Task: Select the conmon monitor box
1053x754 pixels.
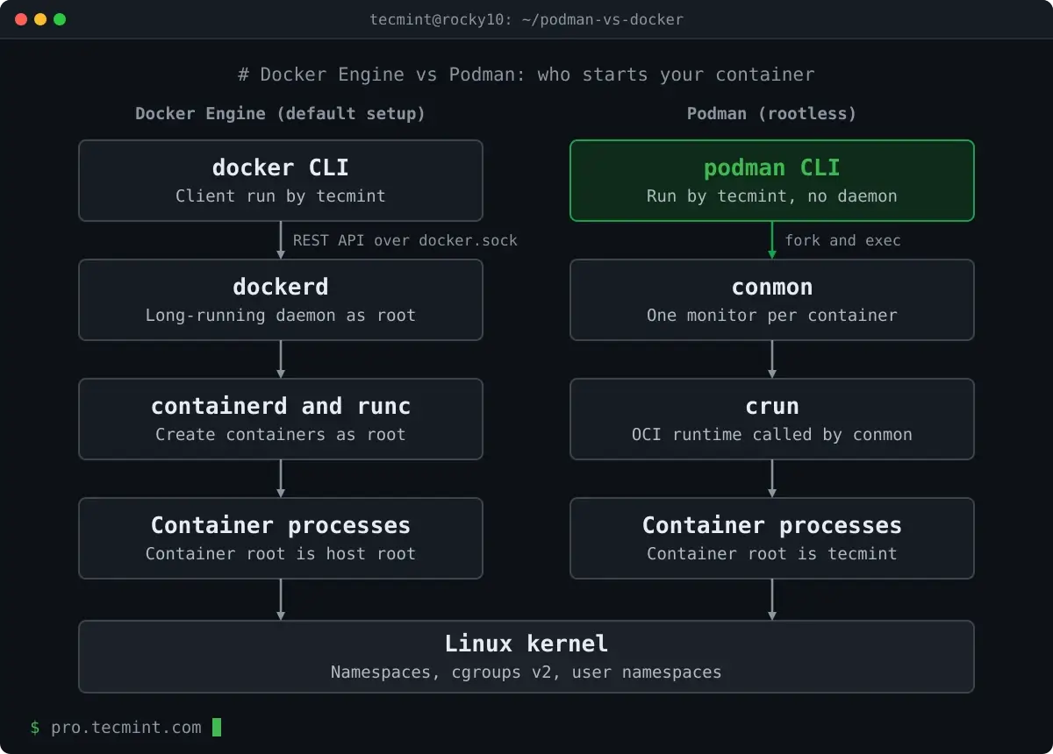Action: click(772, 300)
